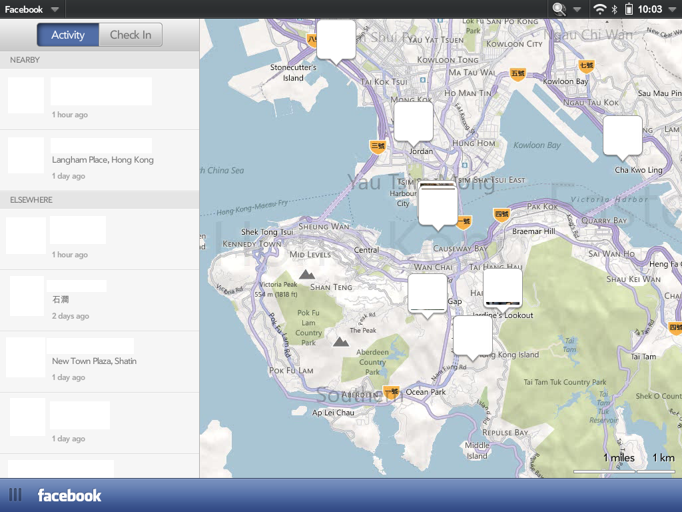Open the first Elsewhere post from 1 hour ago
Image resolution: width=682 pixels, height=512 pixels.
(x=100, y=239)
